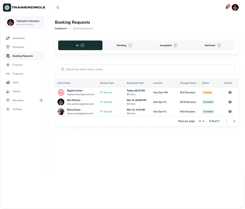Open Programs in the sidebar

(x=24, y=74)
